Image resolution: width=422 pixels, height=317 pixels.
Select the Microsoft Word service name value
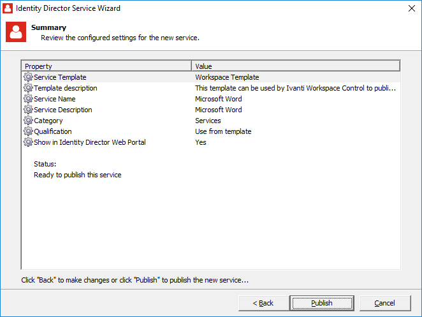(x=219, y=99)
